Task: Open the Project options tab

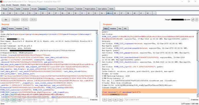Action: click(x=90, y=9)
